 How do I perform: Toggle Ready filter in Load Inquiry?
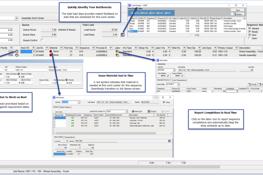[x=142, y=13]
